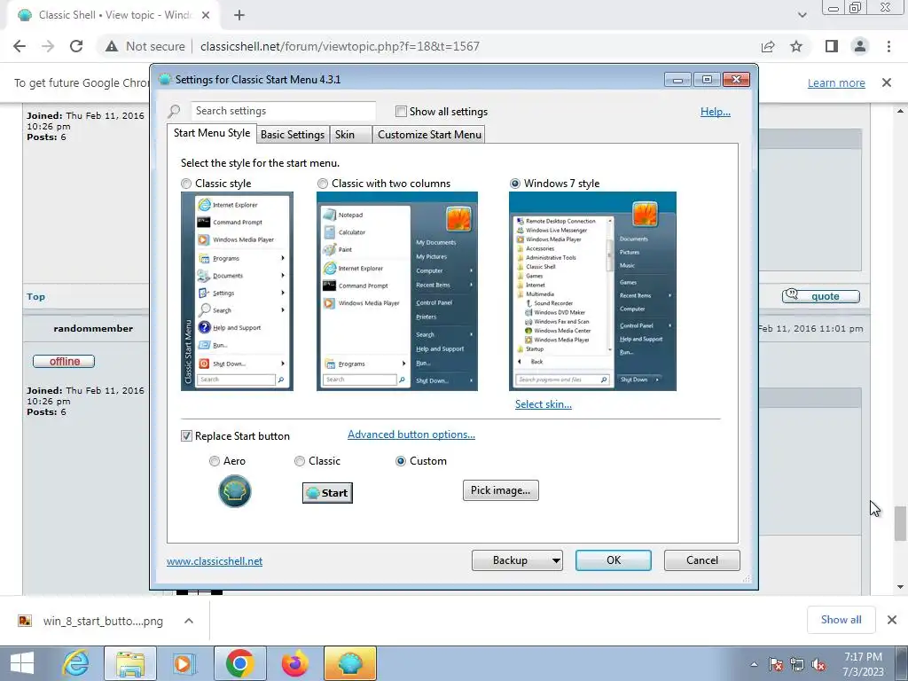Open Advanced button options link
This screenshot has height=681, width=908.
(411, 434)
